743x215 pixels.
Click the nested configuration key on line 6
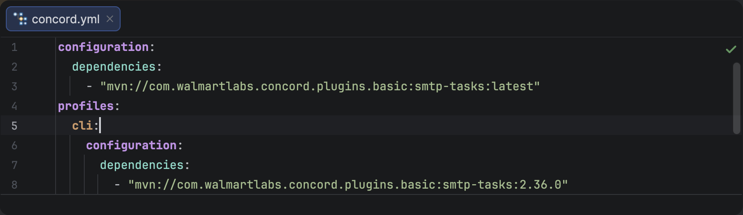coord(131,145)
